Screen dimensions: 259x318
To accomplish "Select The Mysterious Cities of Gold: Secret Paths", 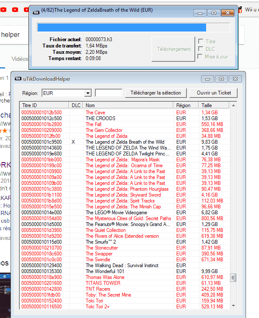I will (125, 218).
